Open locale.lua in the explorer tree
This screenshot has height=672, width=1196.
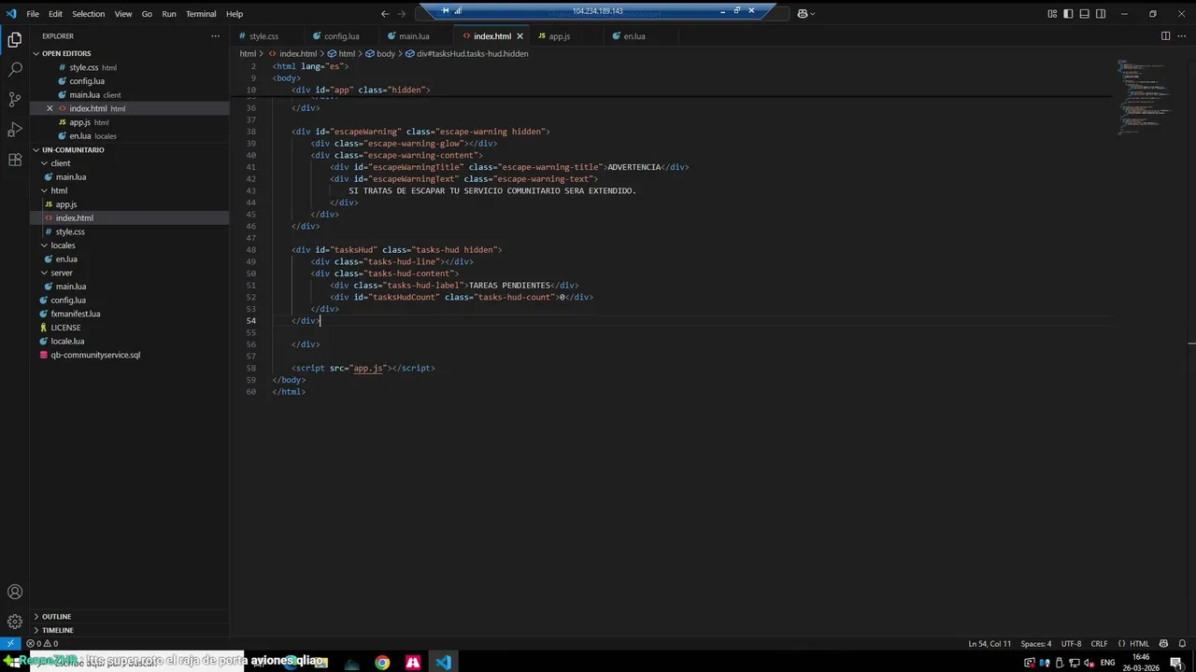(x=67, y=341)
